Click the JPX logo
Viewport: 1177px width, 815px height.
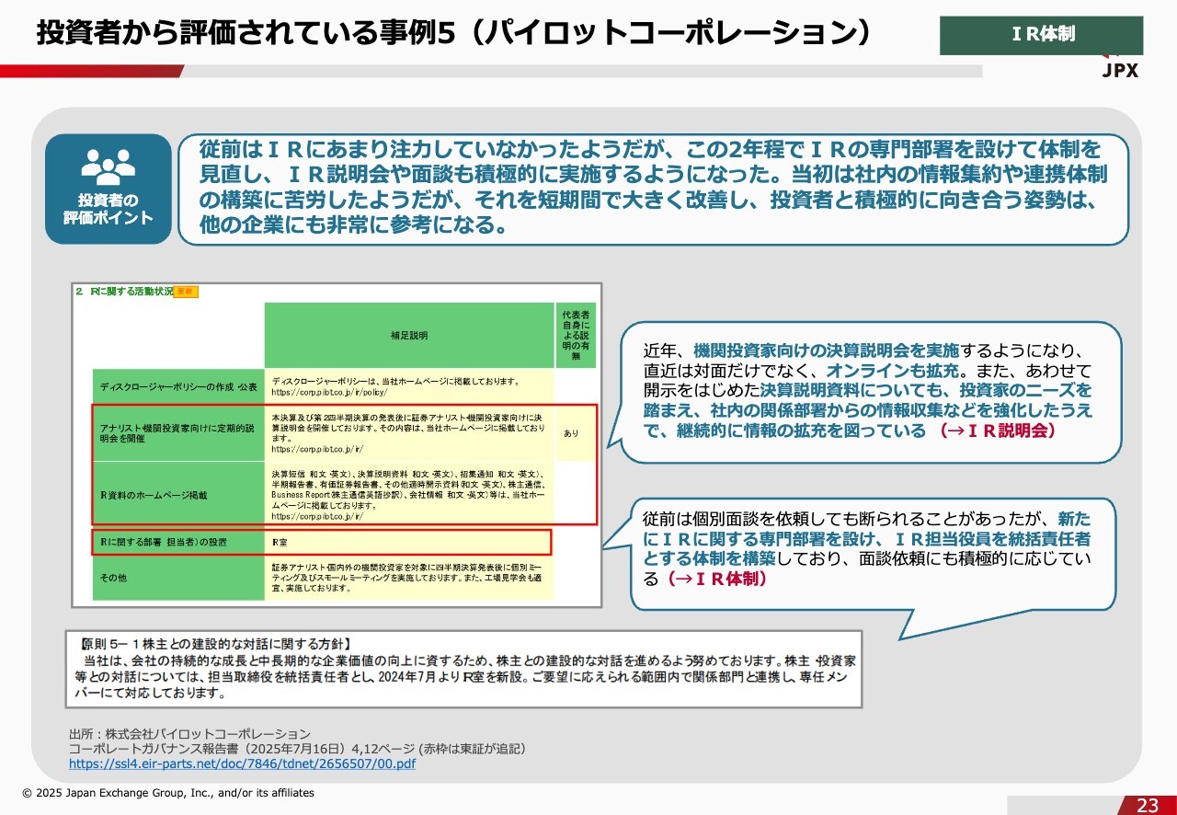coord(1120,69)
